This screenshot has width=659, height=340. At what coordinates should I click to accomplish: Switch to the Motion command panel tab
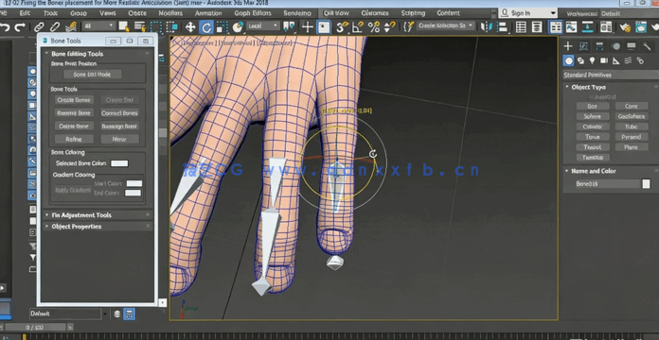tap(615, 46)
